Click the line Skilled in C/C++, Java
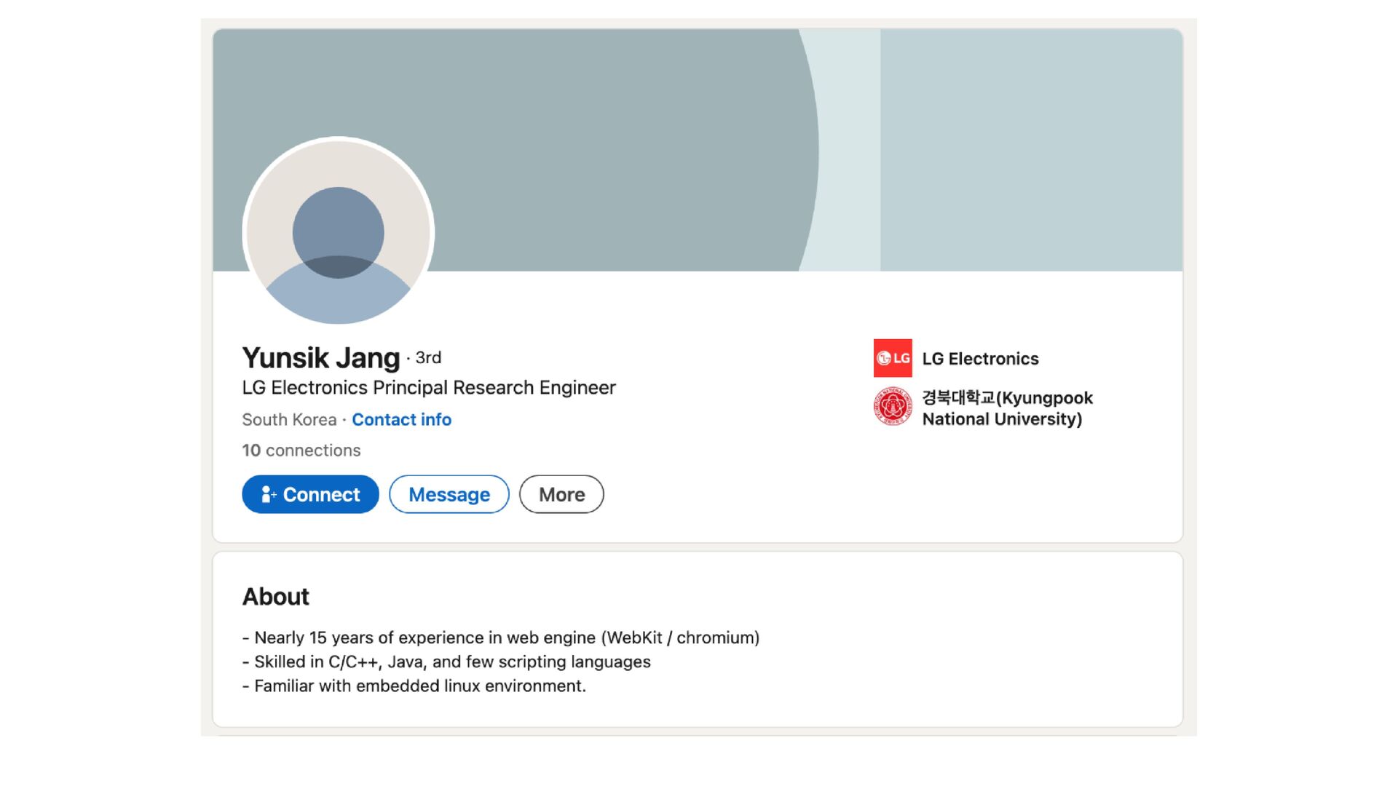1398x786 pixels. coord(446,662)
